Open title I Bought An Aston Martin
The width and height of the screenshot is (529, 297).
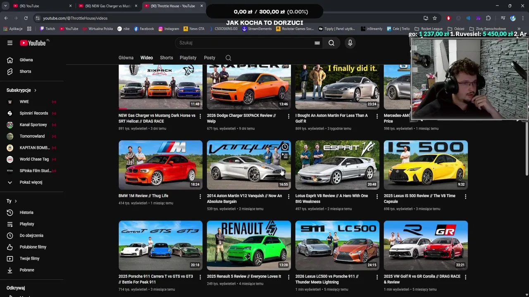click(331, 118)
